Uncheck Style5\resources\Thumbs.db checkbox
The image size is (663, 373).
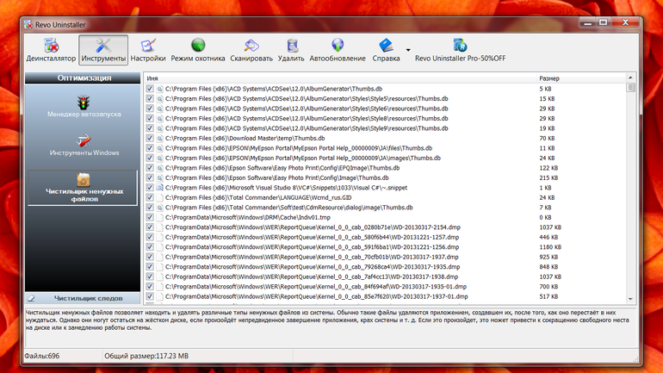150,98
